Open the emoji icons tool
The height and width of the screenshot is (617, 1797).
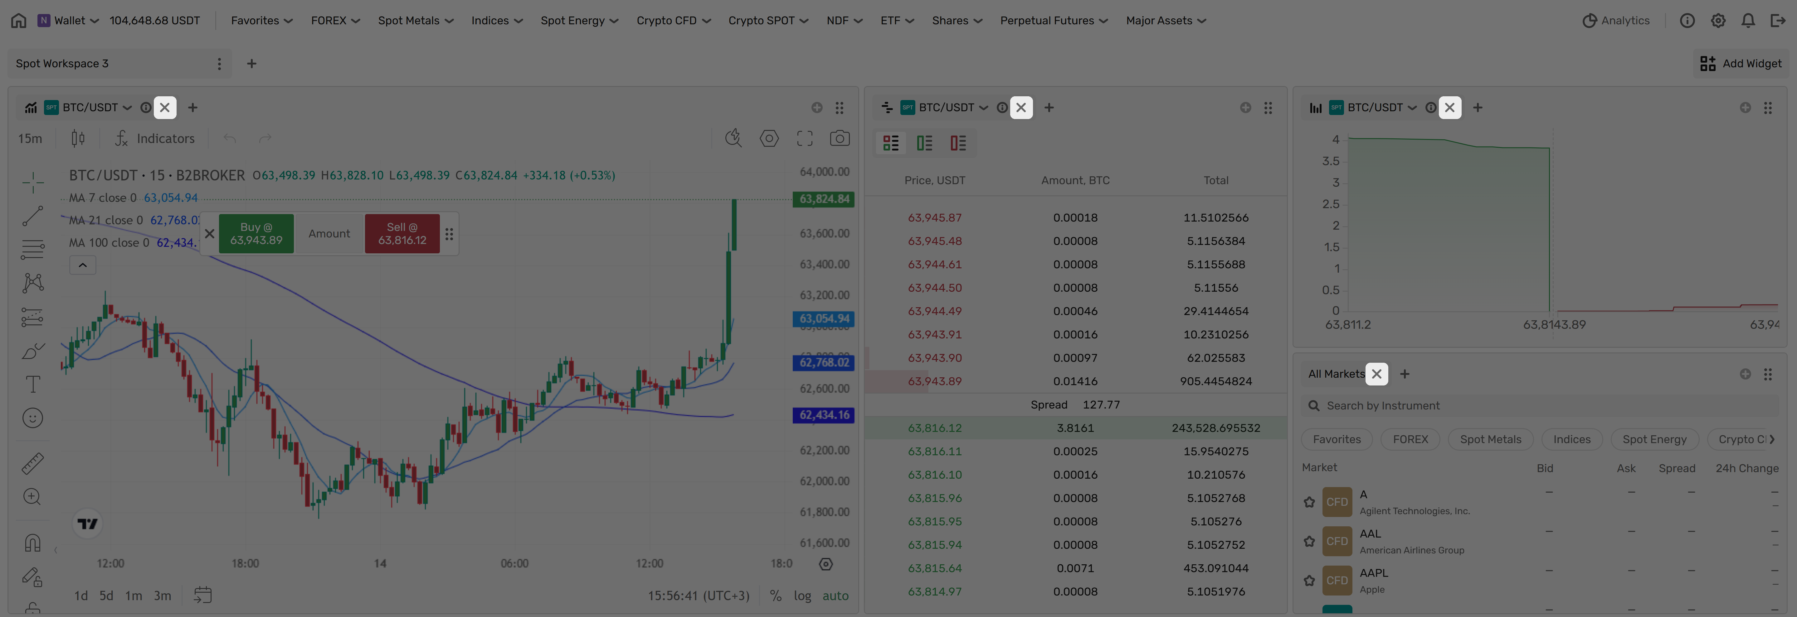coord(33,418)
